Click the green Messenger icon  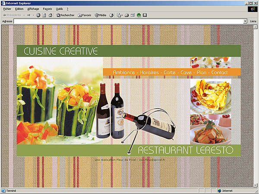click(139, 15)
